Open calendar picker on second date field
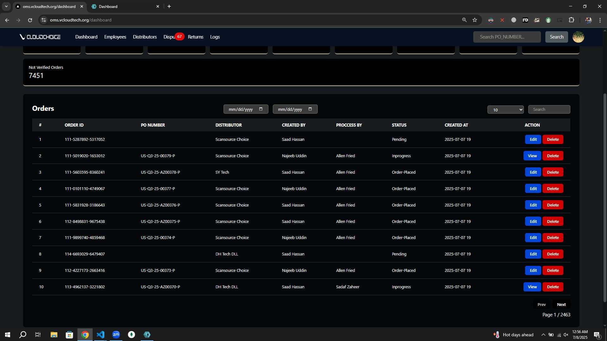Screen dimensions: 607x341 click(x=310, y=109)
